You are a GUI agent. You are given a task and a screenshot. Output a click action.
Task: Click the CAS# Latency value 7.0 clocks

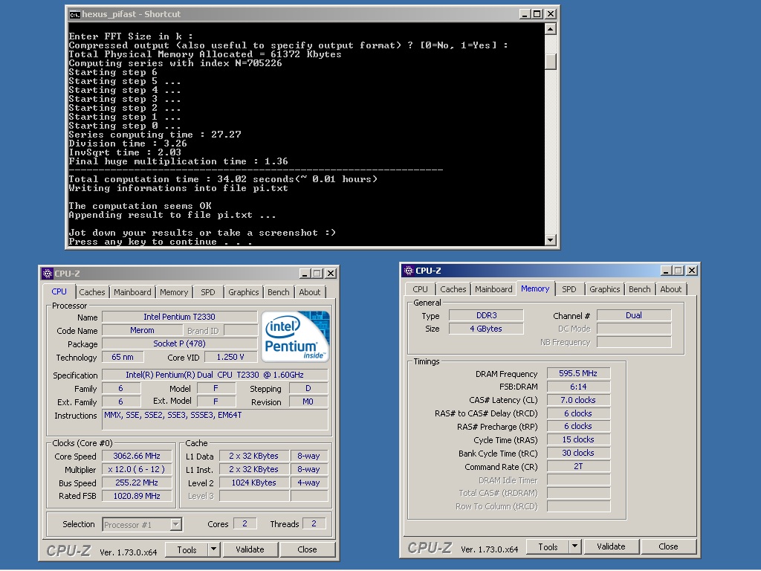(578, 400)
